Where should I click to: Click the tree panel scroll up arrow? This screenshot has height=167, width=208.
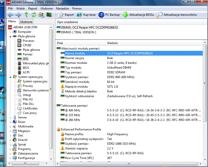(x=51, y=27)
